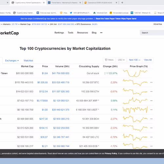Open the more options ellipsis in navigation
Image resolution: width=164 pixels, height=164 pixels.
coord(101,32)
